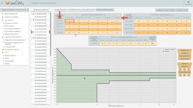Select interval 21.10.2020 00:00:00
This screenshot has height=108, width=193.
pyautogui.click(x=41, y=41)
